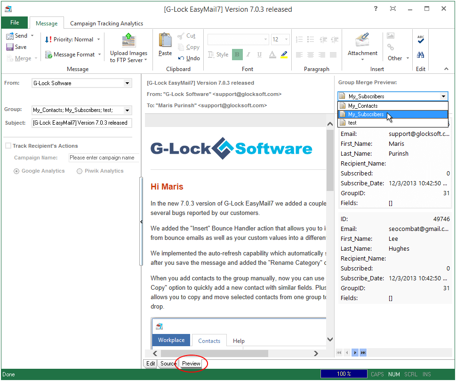This screenshot has width=456, height=381.
Task: Justify paragraph alignment icon
Action: point(333,55)
